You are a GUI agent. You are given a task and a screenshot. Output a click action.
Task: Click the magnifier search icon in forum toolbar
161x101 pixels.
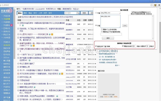coord(78,13)
